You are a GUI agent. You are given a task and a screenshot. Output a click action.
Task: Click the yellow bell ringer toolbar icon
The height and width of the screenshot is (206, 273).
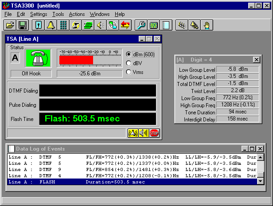click(51, 25)
